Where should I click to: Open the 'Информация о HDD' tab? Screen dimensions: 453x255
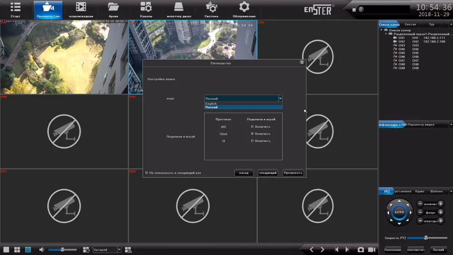click(x=392, y=125)
